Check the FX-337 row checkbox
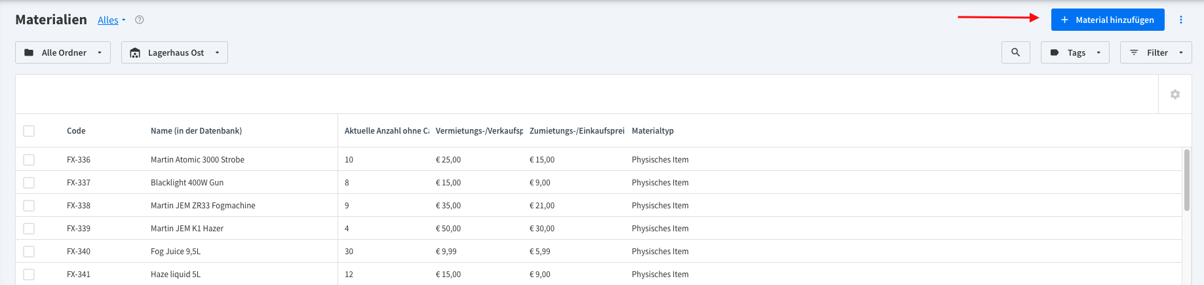This screenshot has height=285, width=1204. pyautogui.click(x=29, y=183)
